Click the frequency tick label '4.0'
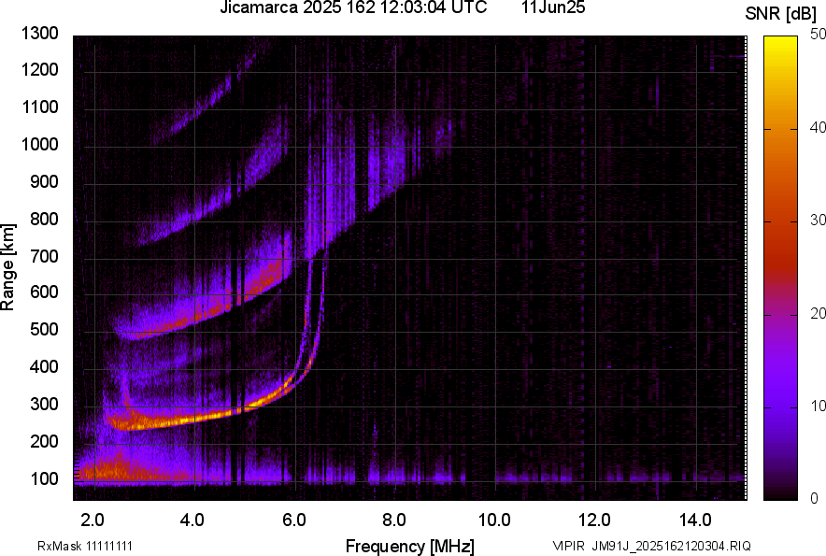The image size is (826, 556). (x=192, y=520)
